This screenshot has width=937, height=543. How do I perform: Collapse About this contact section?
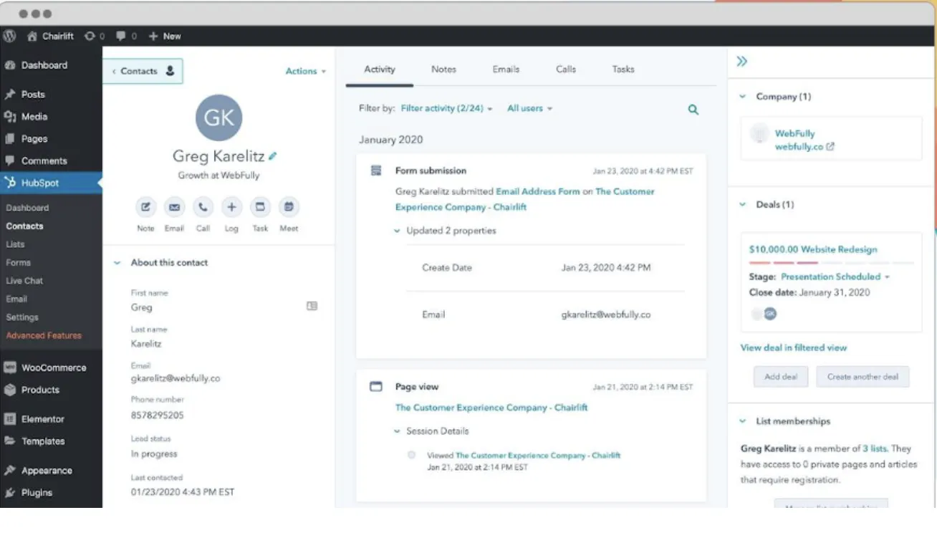click(117, 263)
